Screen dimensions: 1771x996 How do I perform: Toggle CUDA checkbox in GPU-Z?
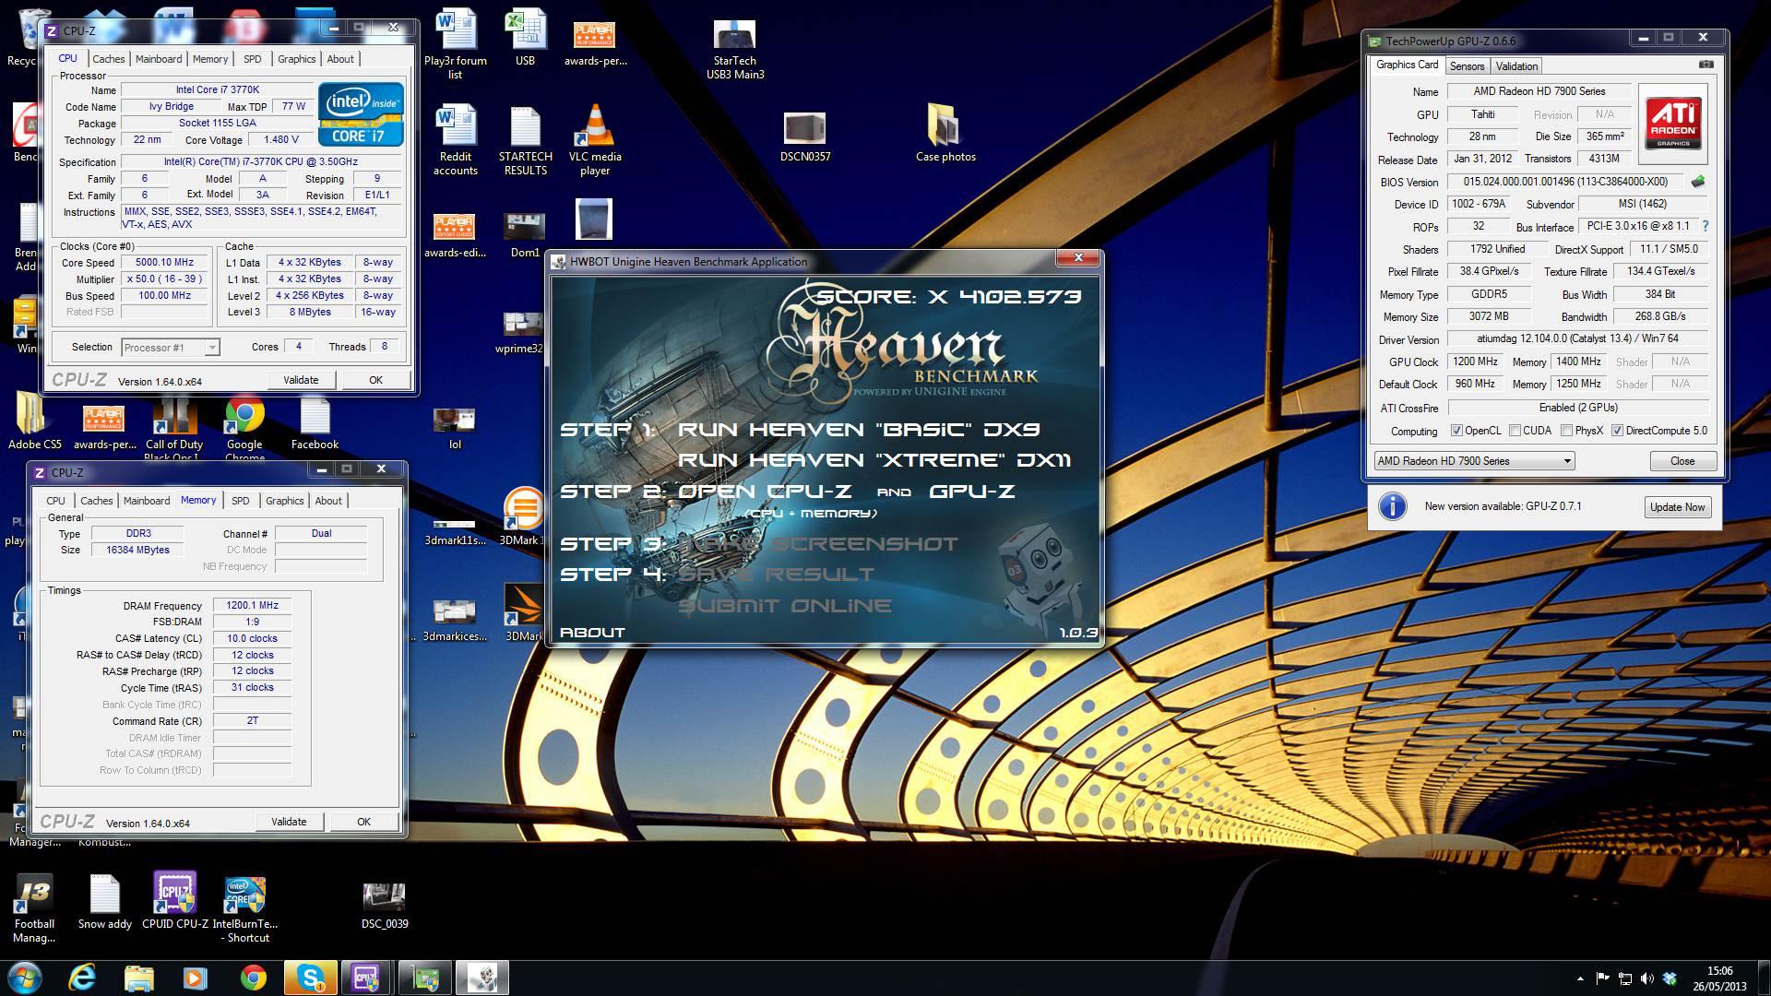click(x=1515, y=431)
